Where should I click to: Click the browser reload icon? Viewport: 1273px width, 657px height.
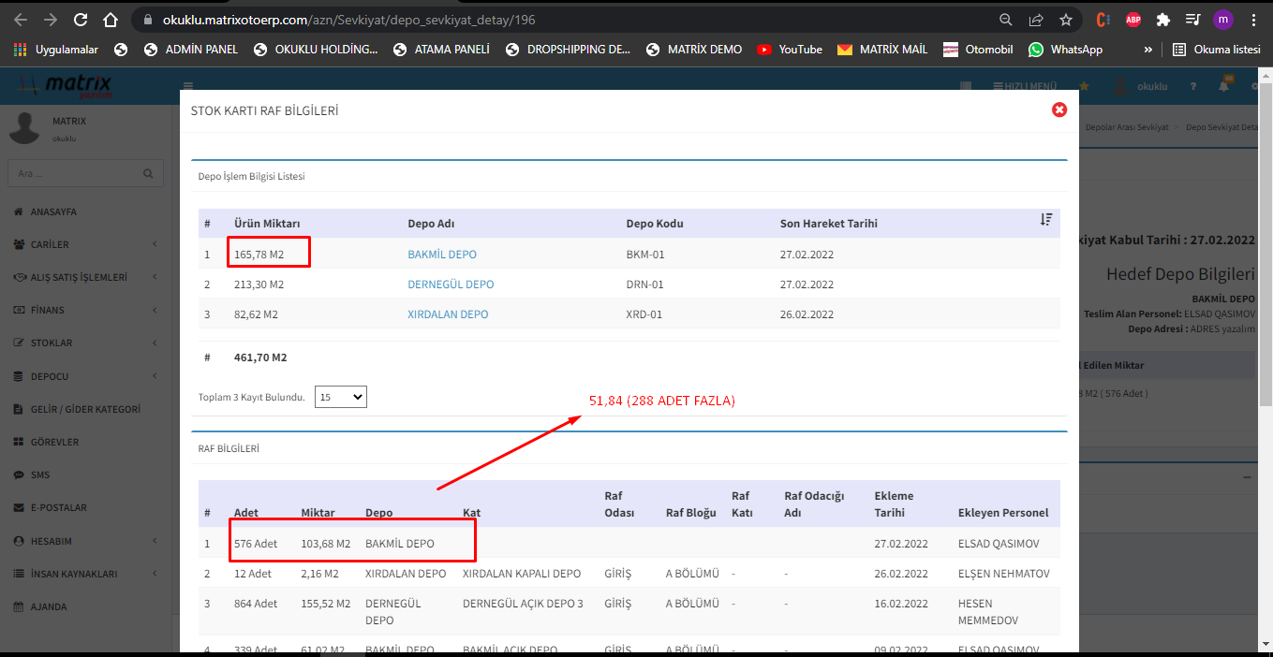81,20
